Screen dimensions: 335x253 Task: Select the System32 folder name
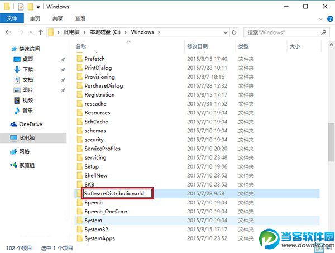click(x=96, y=230)
